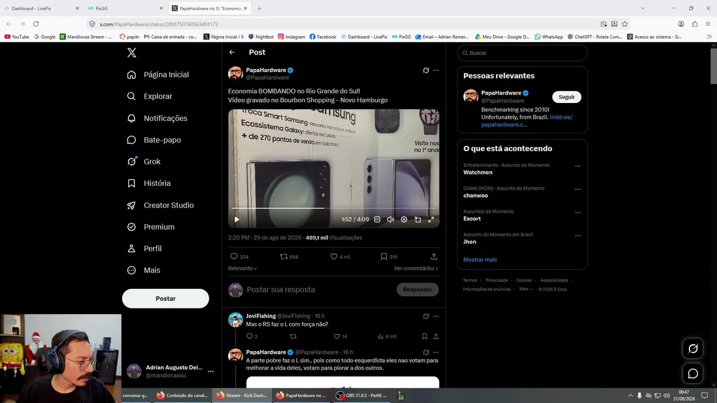Open more options on the main post header
Image resolution: width=717 pixels, height=403 pixels.
tap(436, 71)
